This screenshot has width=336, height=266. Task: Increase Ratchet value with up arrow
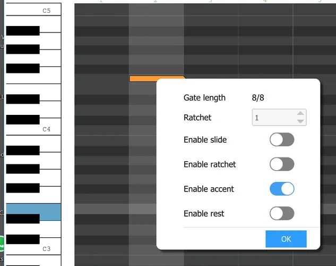[x=301, y=113]
